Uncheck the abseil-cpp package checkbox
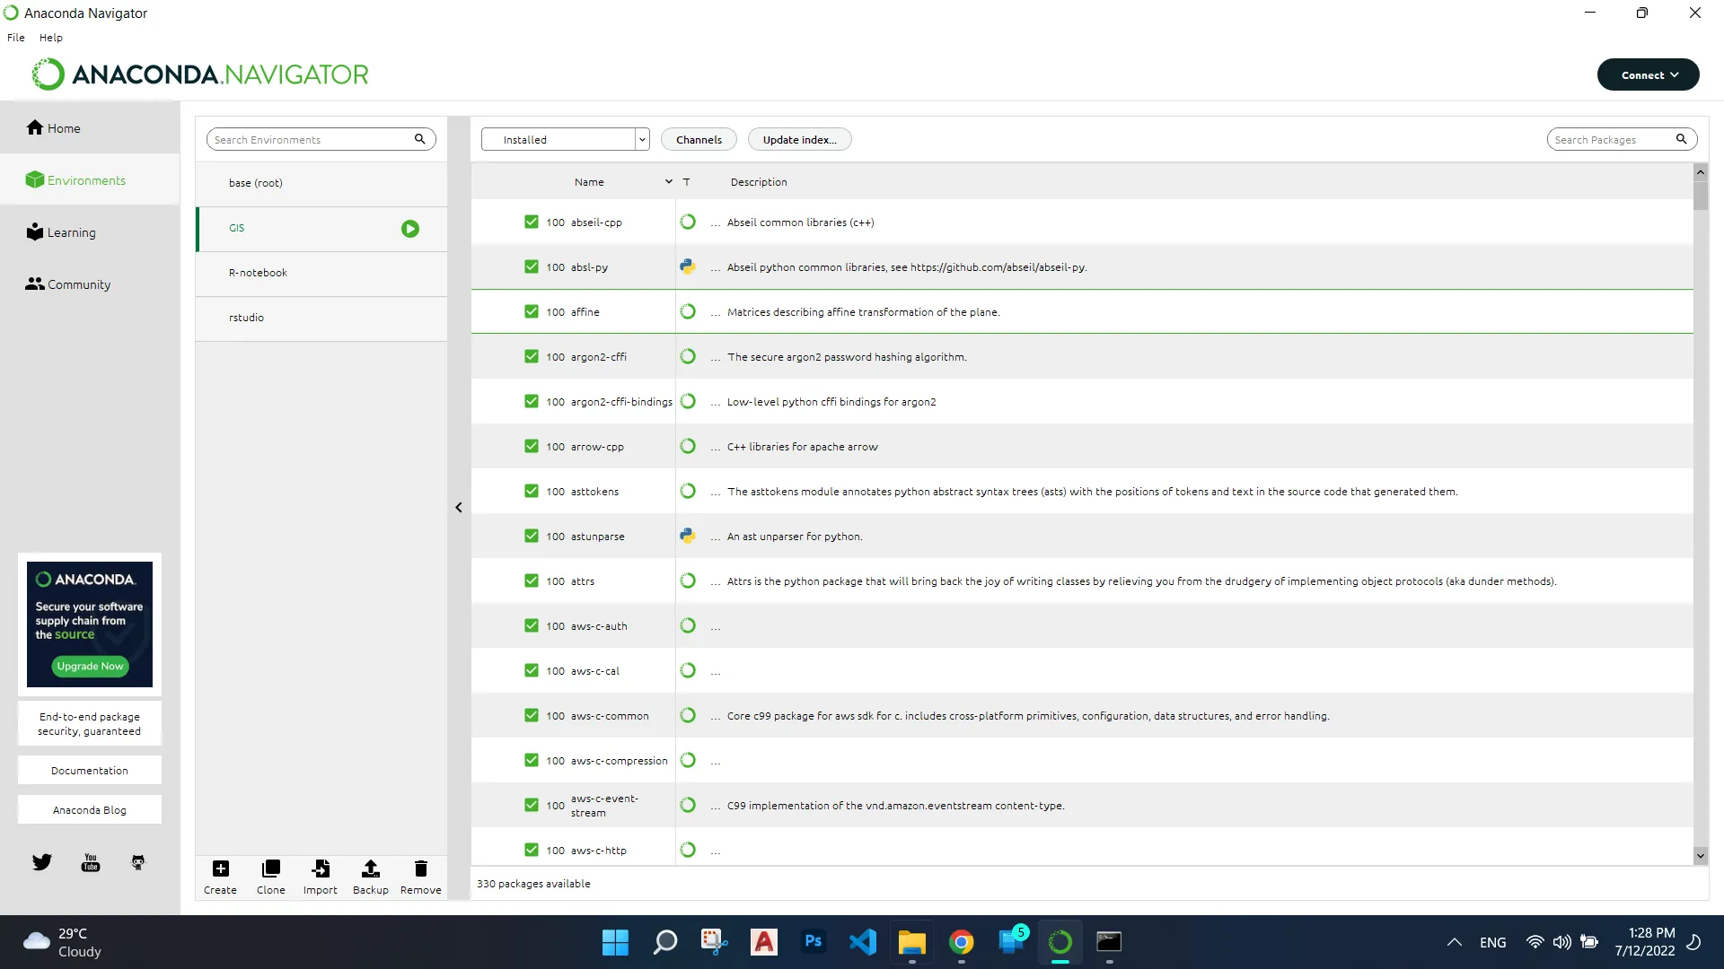Viewport: 1724px width, 969px height. pos(532,222)
